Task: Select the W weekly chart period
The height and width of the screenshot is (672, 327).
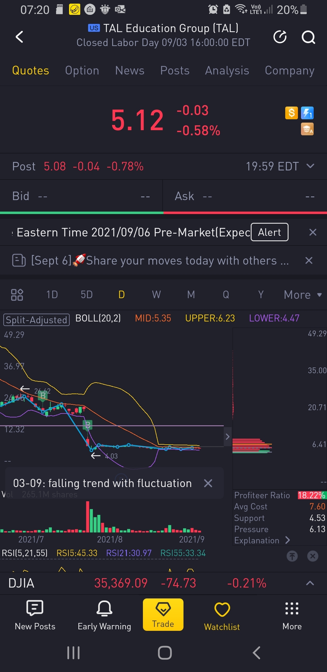Action: pos(156,295)
